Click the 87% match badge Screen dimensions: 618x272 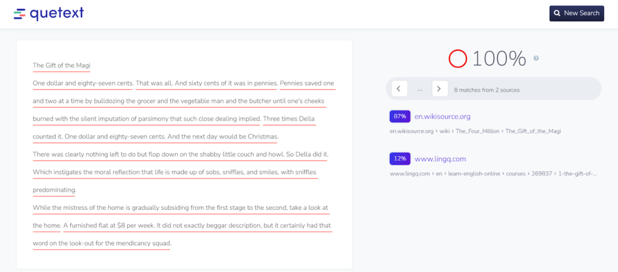click(400, 116)
